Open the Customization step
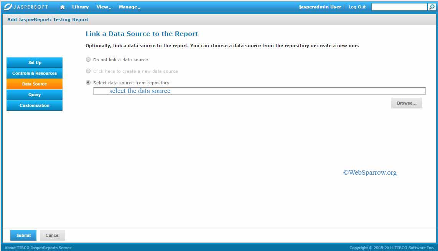The image size is (438, 251). (35, 105)
